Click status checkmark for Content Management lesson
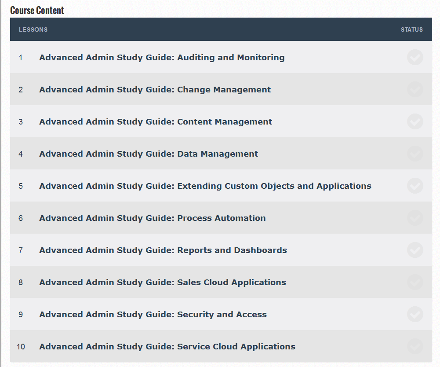Image resolution: width=440 pixels, height=367 pixels. click(415, 121)
